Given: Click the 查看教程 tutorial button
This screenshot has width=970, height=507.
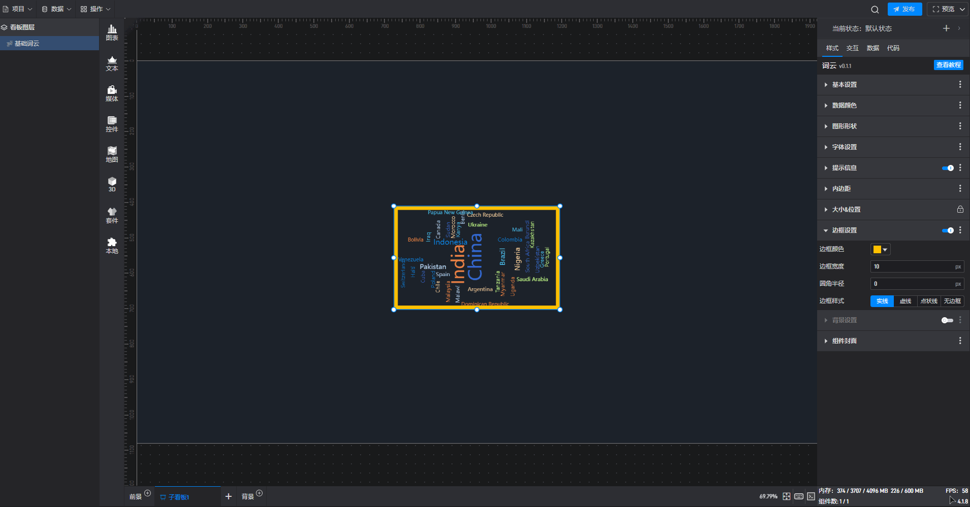Looking at the screenshot, I should 948,65.
